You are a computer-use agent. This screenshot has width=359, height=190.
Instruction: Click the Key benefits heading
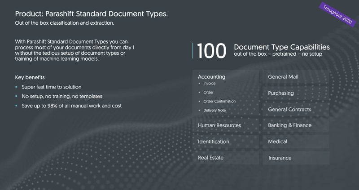click(x=30, y=77)
